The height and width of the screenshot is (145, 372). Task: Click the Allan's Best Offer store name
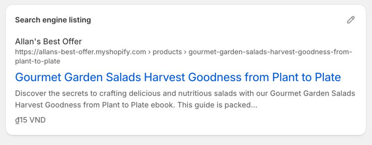click(48, 41)
